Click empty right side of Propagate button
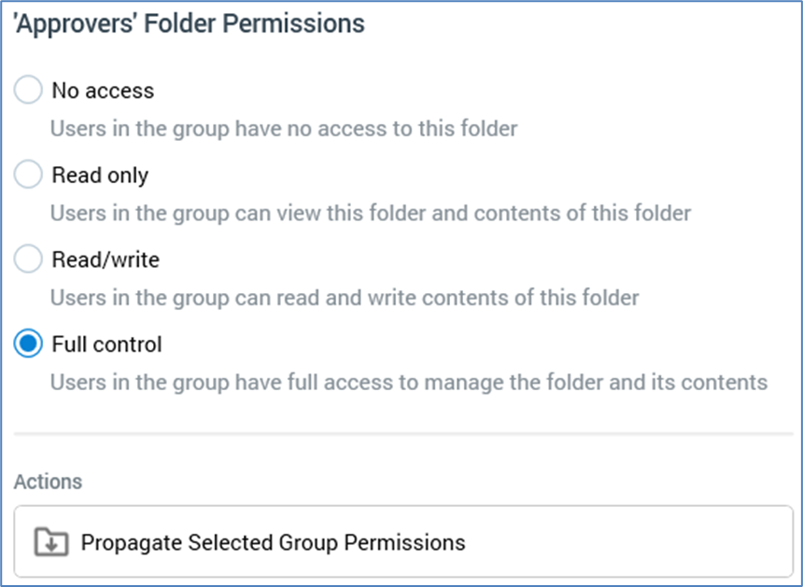 pyautogui.click(x=654, y=542)
